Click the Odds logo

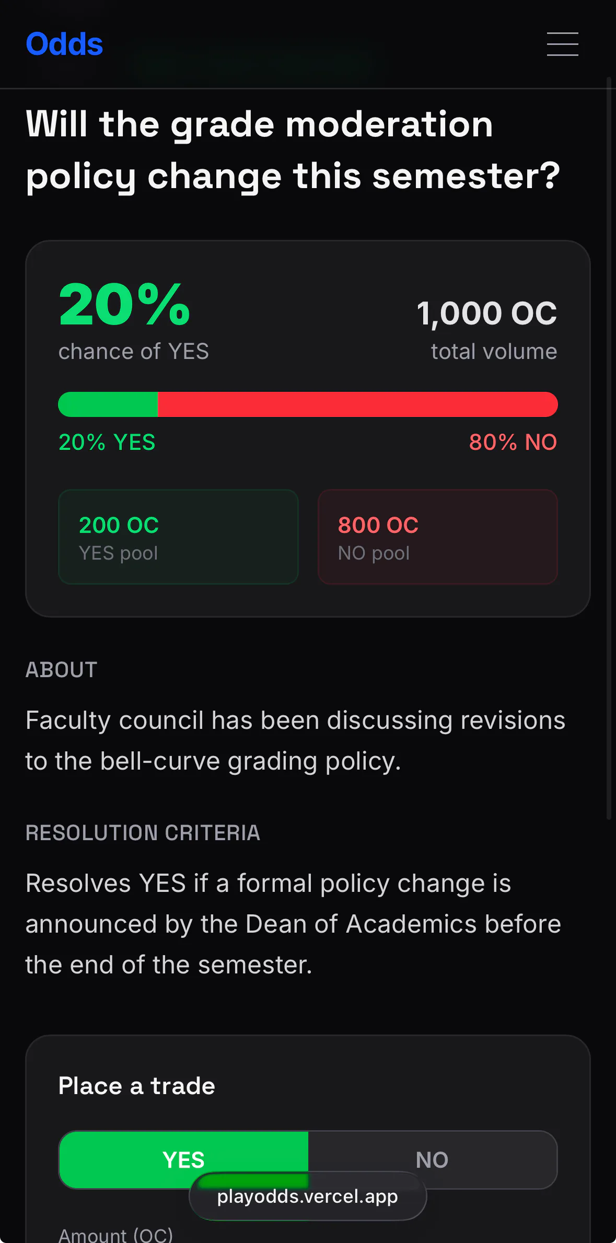(64, 44)
